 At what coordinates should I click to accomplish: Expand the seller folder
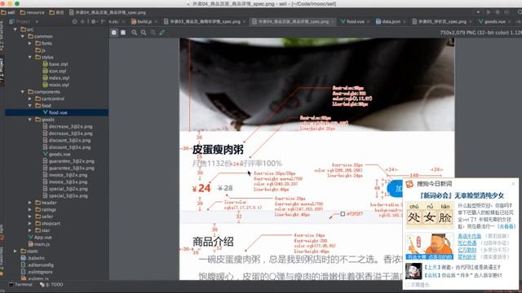coord(30,216)
